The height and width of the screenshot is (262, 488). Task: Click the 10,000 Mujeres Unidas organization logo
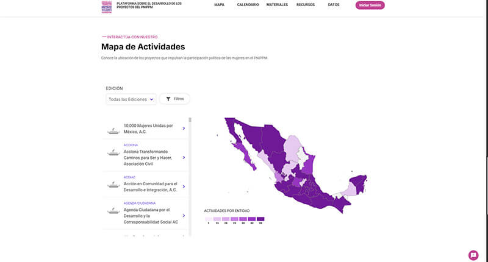113,129
